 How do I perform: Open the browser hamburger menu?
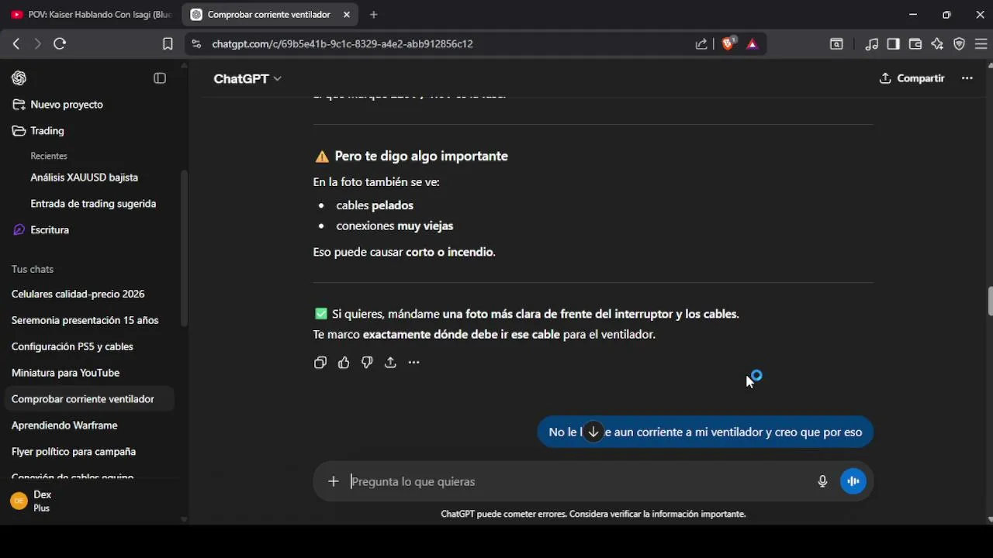coord(981,44)
